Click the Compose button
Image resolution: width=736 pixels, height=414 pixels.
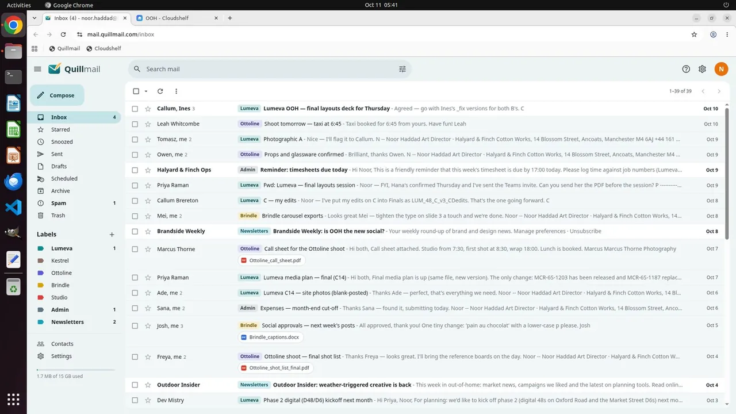57,95
